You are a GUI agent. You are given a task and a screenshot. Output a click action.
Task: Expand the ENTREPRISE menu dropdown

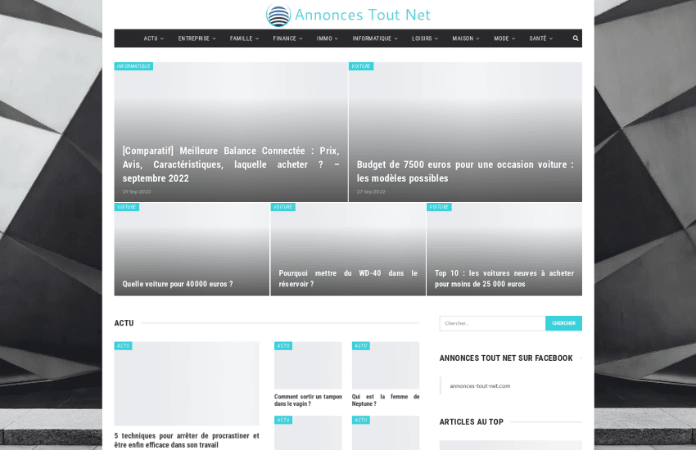(x=197, y=38)
